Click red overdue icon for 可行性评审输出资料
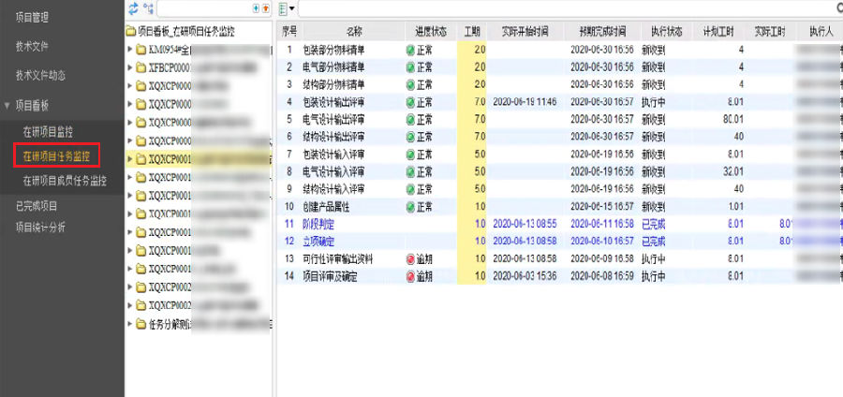The height and width of the screenshot is (397, 843). [410, 259]
